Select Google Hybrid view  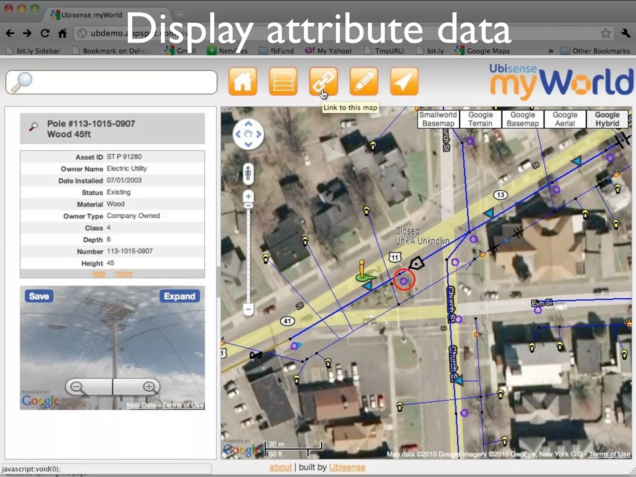[607, 119]
